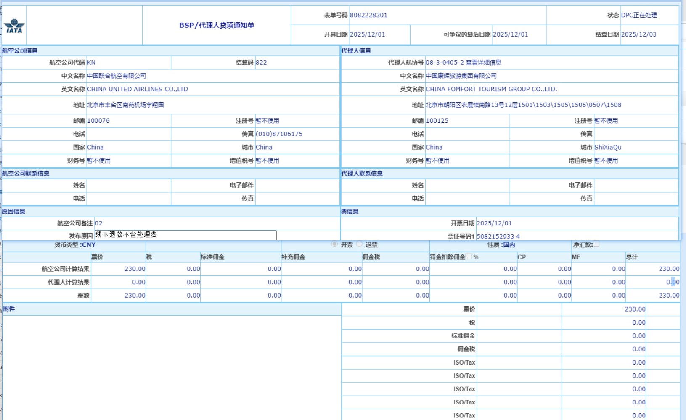Click the form number 8082228301
686x420 pixels.
[x=368, y=15]
